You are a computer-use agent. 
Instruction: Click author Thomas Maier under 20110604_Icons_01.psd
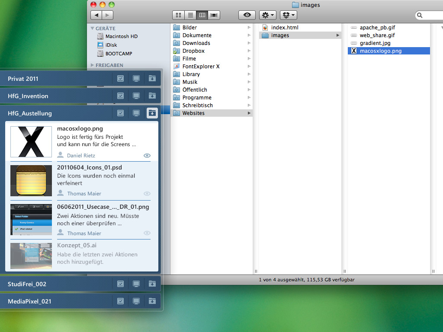84,194
